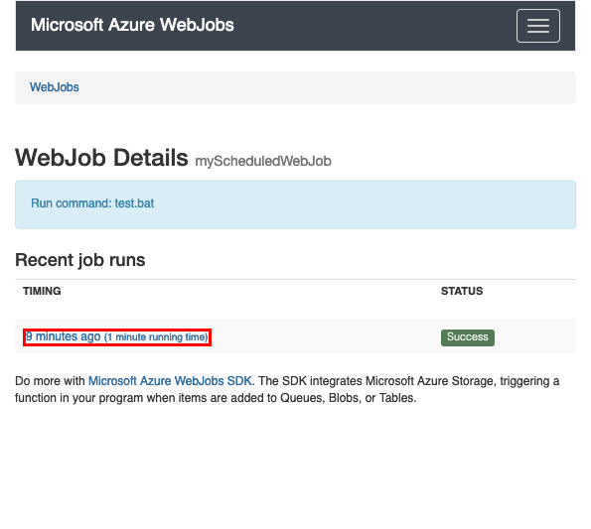Select the empty area of job run row

(x=324, y=337)
